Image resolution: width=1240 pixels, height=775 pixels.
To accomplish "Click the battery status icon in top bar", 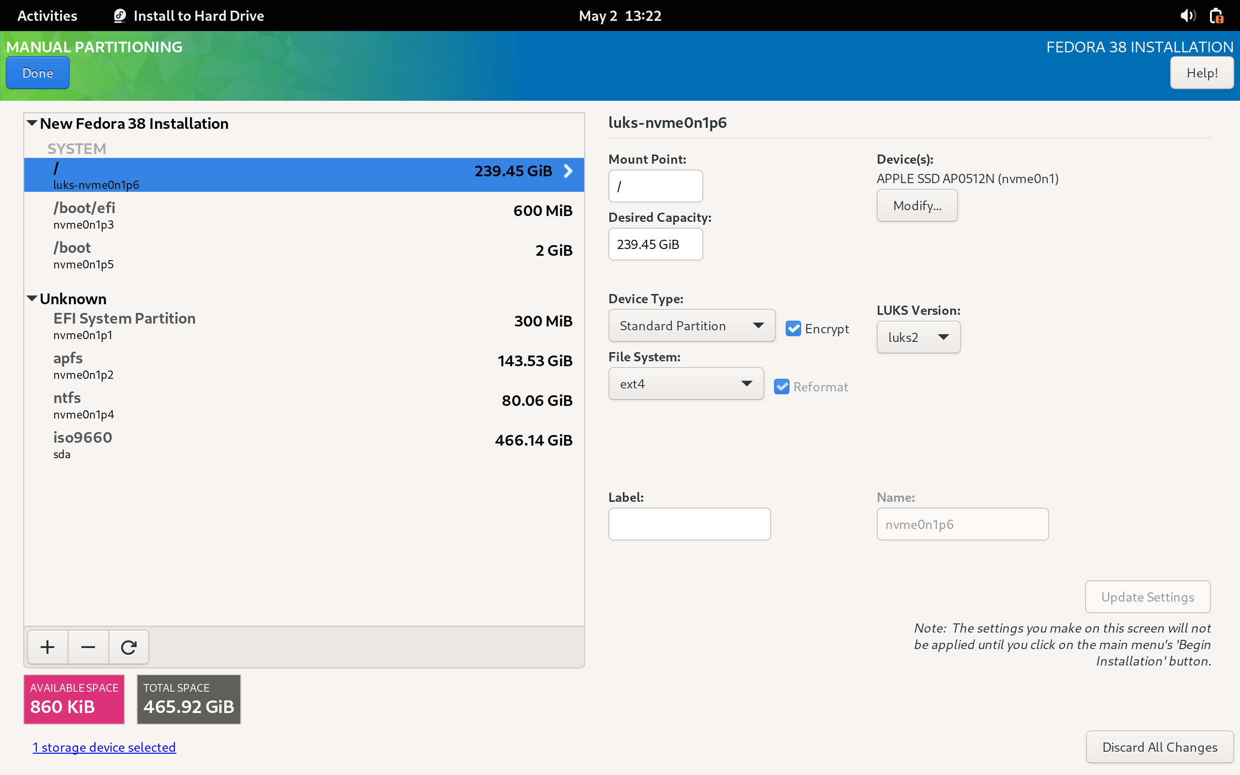I will (x=1216, y=15).
